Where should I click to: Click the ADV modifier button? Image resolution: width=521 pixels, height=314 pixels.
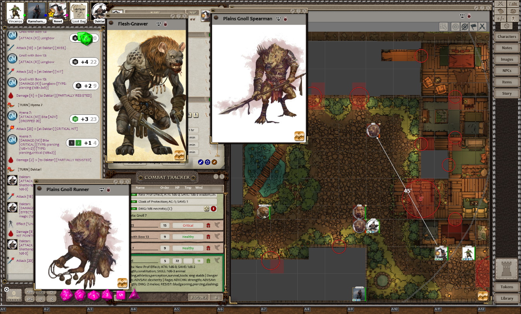pos(29,292)
